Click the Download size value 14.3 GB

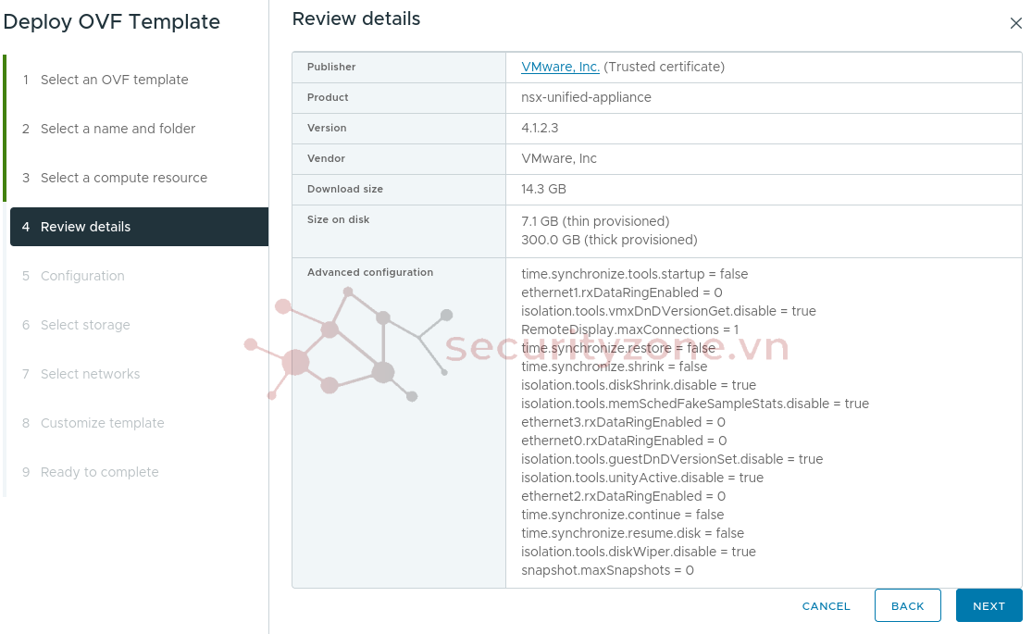(543, 189)
